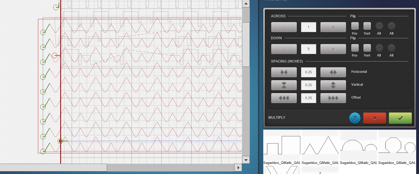Viewport: 419px width, 174px height.
Task: Click the horizontal scrollbar right arrow
Action: tap(238, 168)
